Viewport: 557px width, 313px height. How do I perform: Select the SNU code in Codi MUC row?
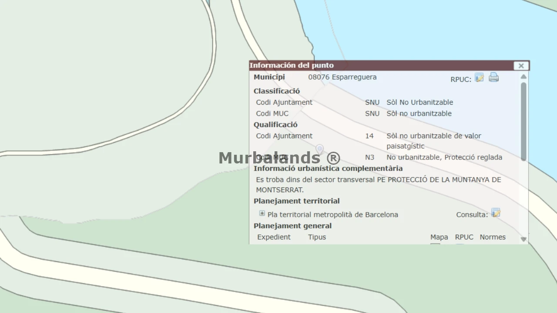(372, 114)
